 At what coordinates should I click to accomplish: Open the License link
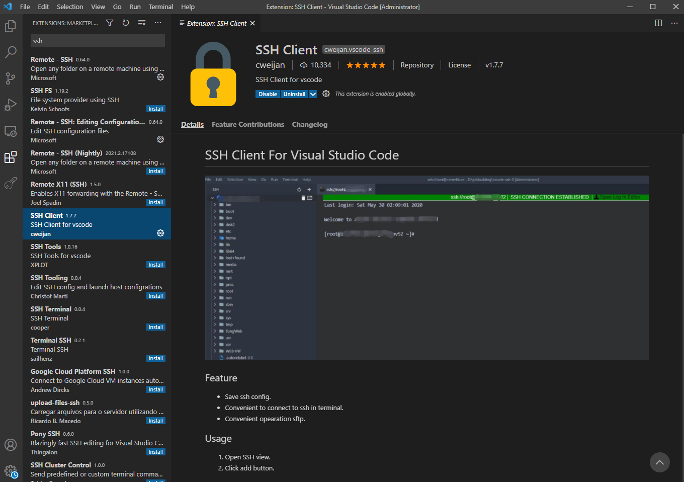click(x=460, y=65)
